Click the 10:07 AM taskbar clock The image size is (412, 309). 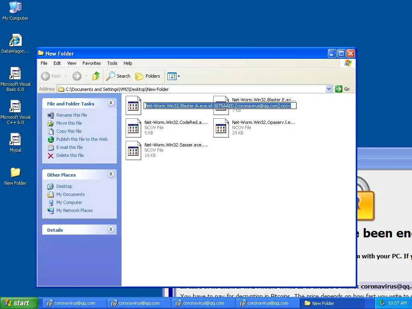pyautogui.click(x=397, y=303)
